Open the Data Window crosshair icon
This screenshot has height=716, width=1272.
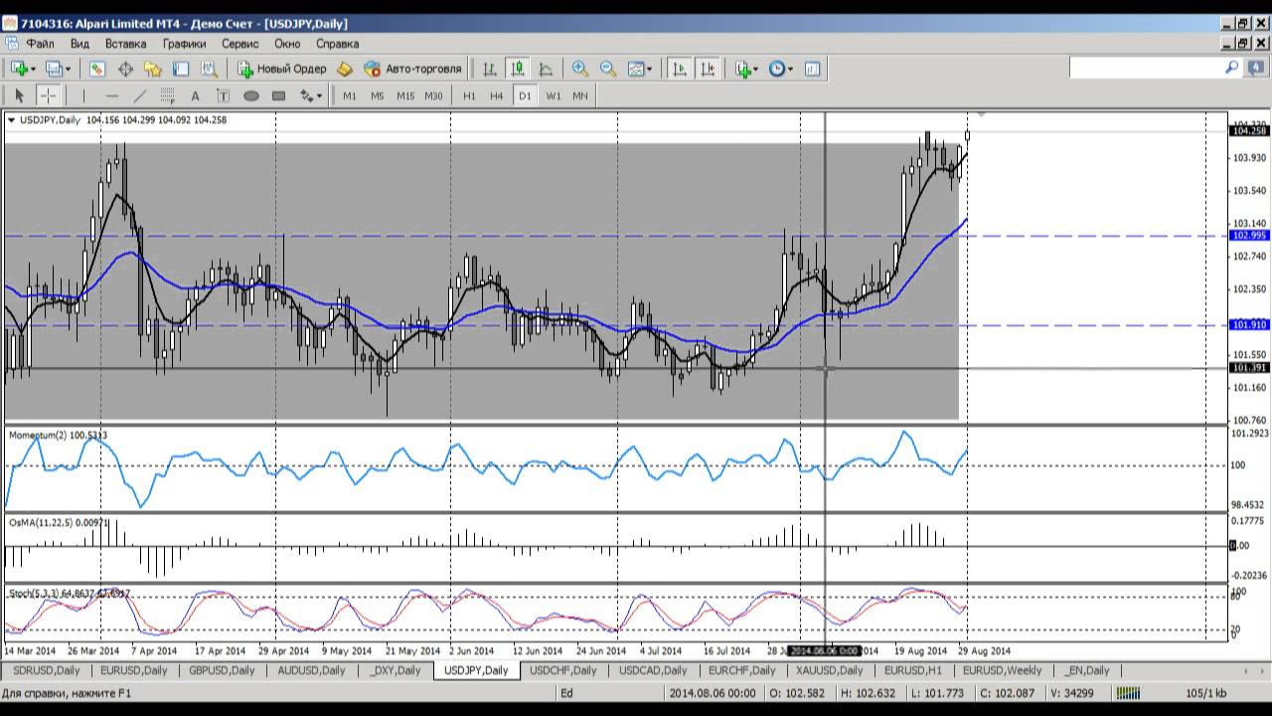pyautogui.click(x=125, y=69)
